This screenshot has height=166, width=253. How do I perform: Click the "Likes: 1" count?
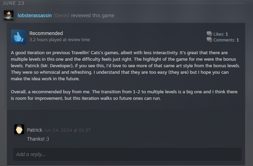pos(220,34)
